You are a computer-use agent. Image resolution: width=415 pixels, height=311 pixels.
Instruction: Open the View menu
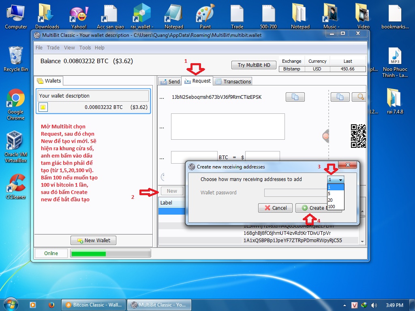tap(69, 48)
